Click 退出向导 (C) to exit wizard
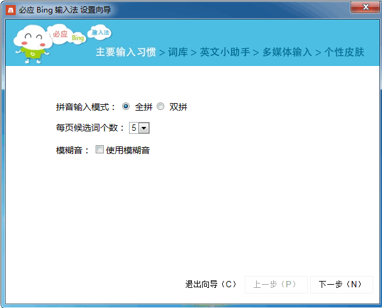382x308 pixels. [211, 284]
